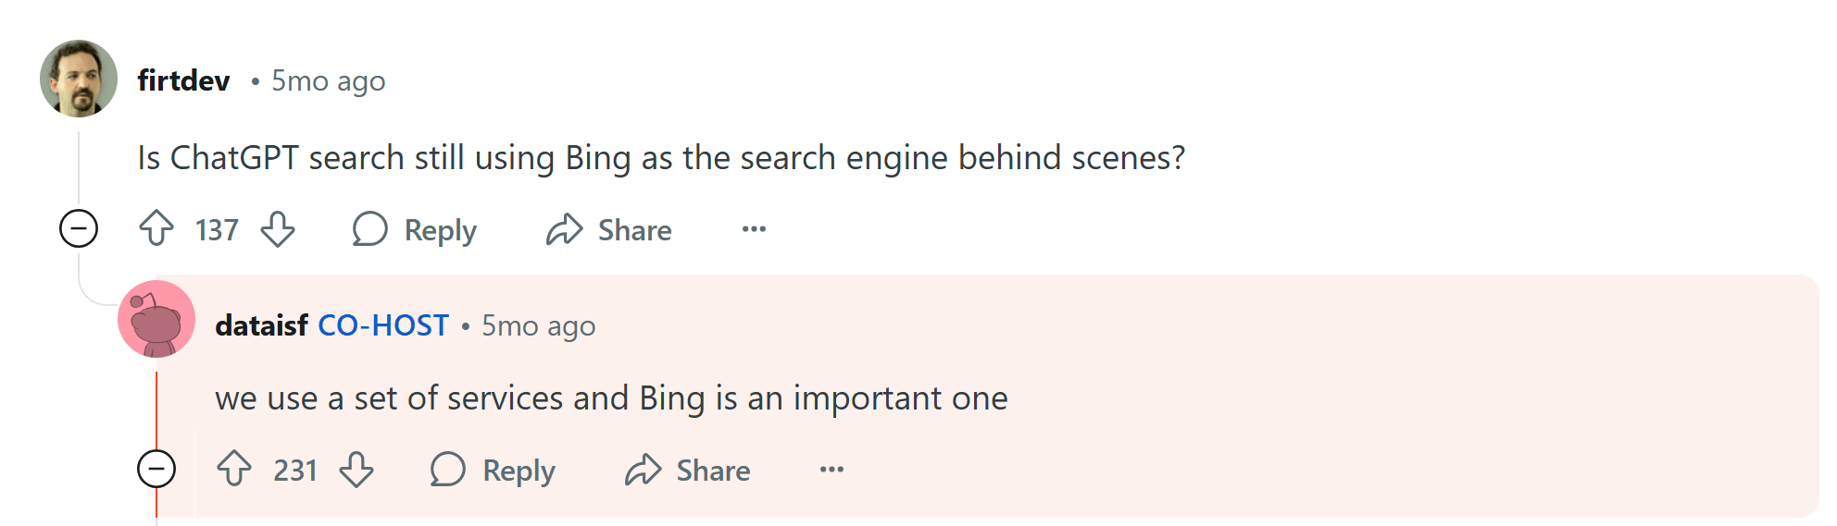
Task: Upvote firtdev's comment
Action: pos(156,228)
